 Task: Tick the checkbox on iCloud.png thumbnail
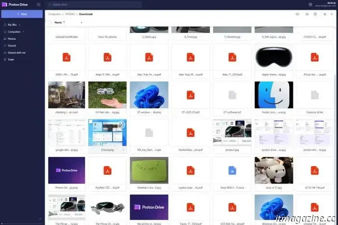click(91, 122)
